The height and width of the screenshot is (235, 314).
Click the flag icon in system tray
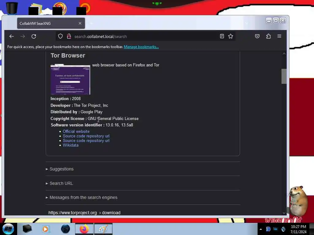tap(268, 229)
